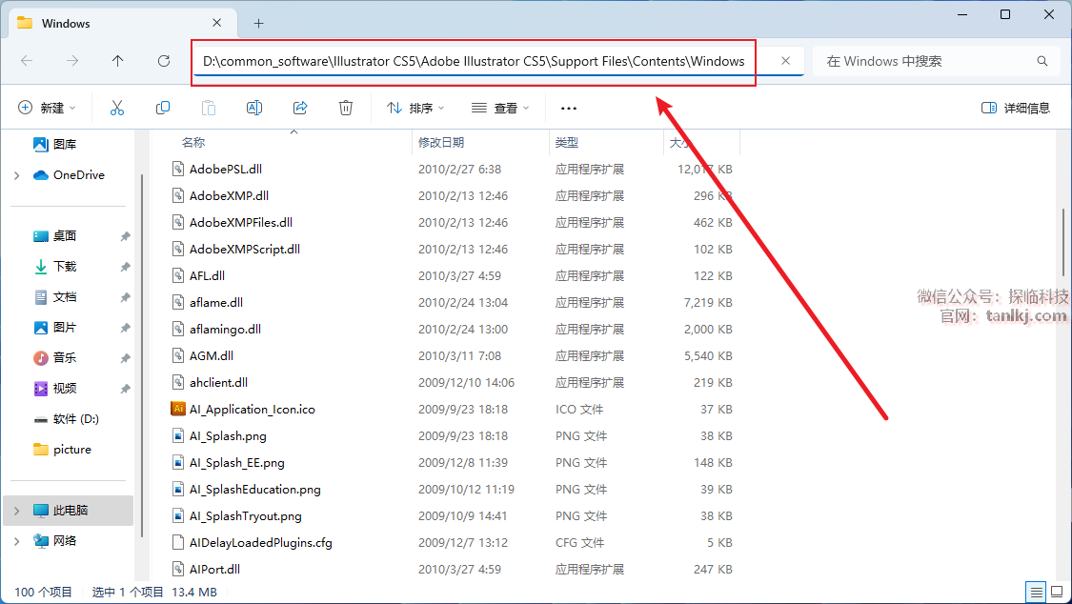Navigate up one folder level

click(117, 61)
